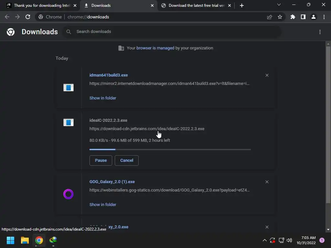Click the scrollbar up arrow
This screenshot has height=248, width=331.
click(328, 44)
